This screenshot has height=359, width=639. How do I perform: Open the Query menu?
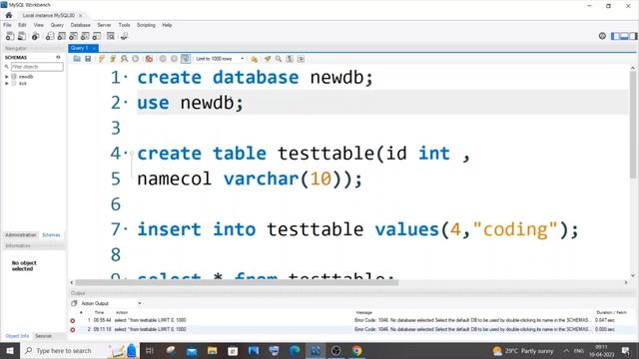(x=57, y=25)
